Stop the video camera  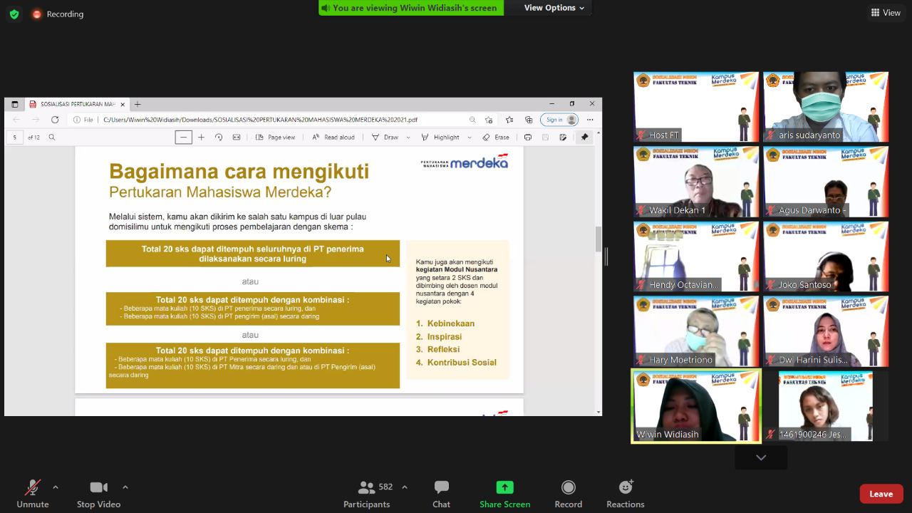pos(98,494)
